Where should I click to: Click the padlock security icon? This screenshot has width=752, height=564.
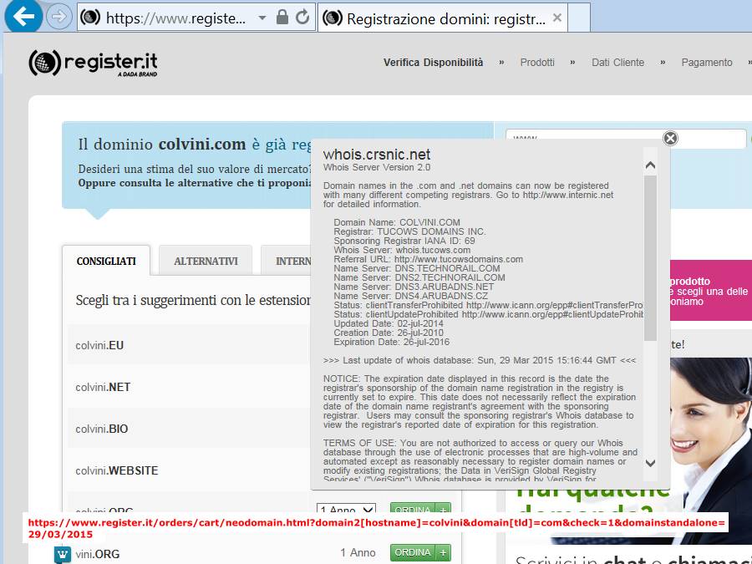[282, 18]
